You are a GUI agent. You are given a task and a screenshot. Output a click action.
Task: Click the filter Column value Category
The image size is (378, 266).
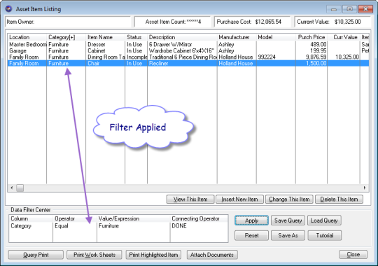click(x=21, y=226)
